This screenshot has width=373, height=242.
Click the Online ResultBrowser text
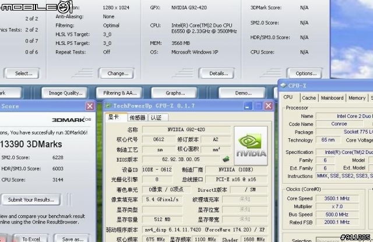tap(59, 222)
